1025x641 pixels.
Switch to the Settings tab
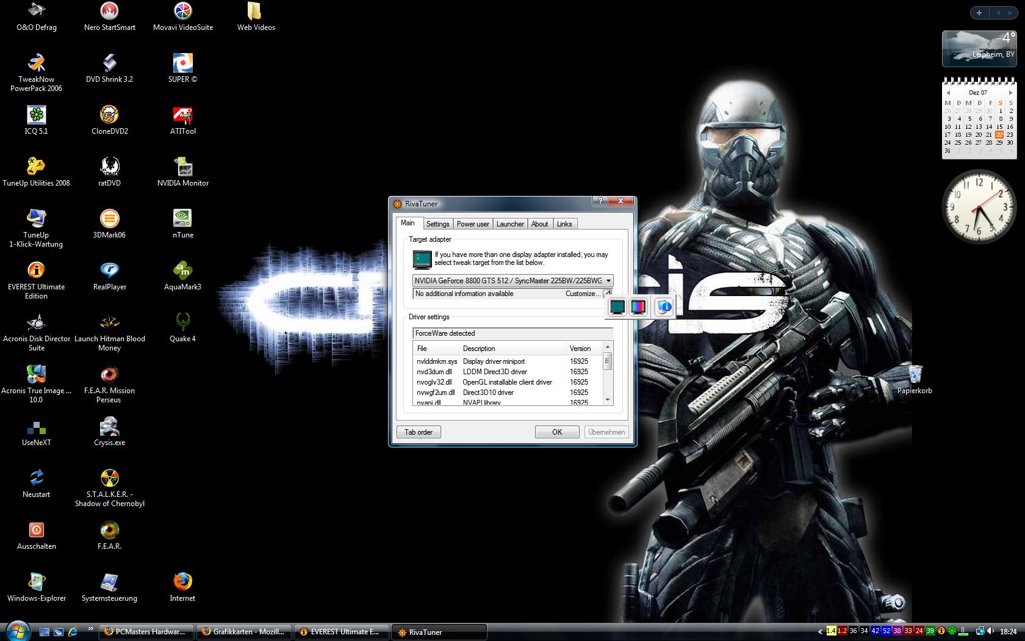[x=437, y=224]
